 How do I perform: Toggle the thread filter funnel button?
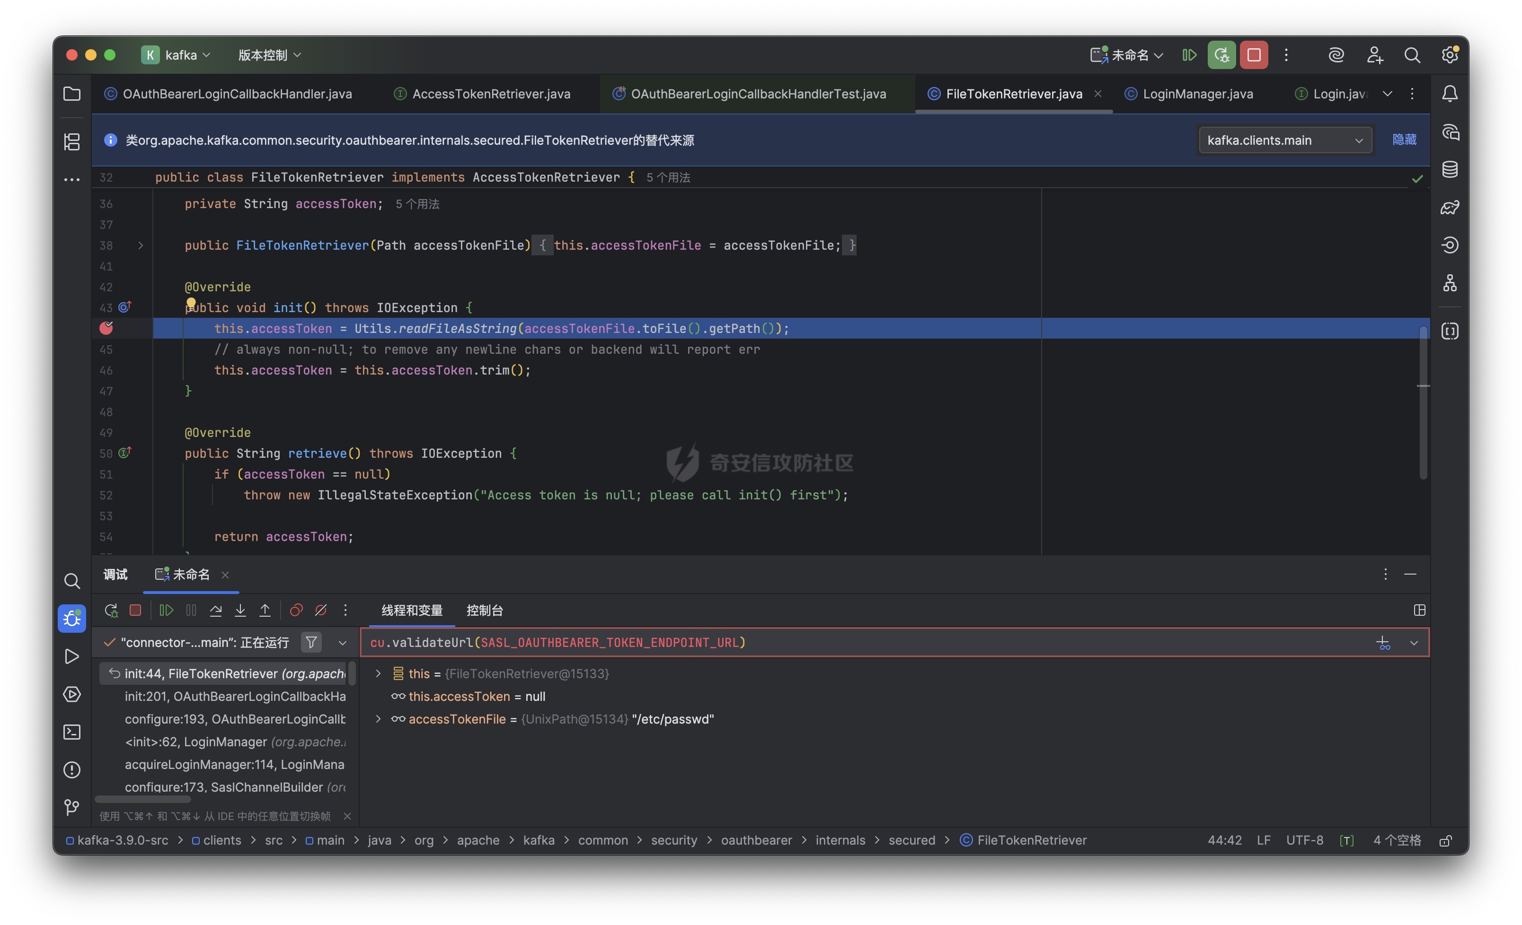pyautogui.click(x=311, y=642)
